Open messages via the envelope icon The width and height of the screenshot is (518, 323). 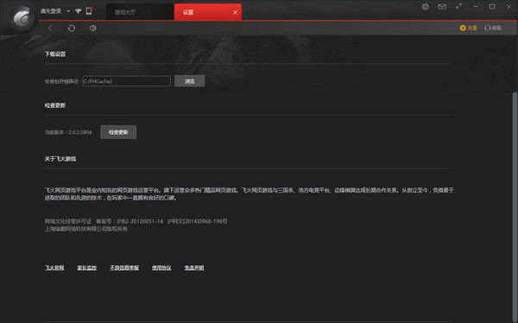click(x=442, y=7)
